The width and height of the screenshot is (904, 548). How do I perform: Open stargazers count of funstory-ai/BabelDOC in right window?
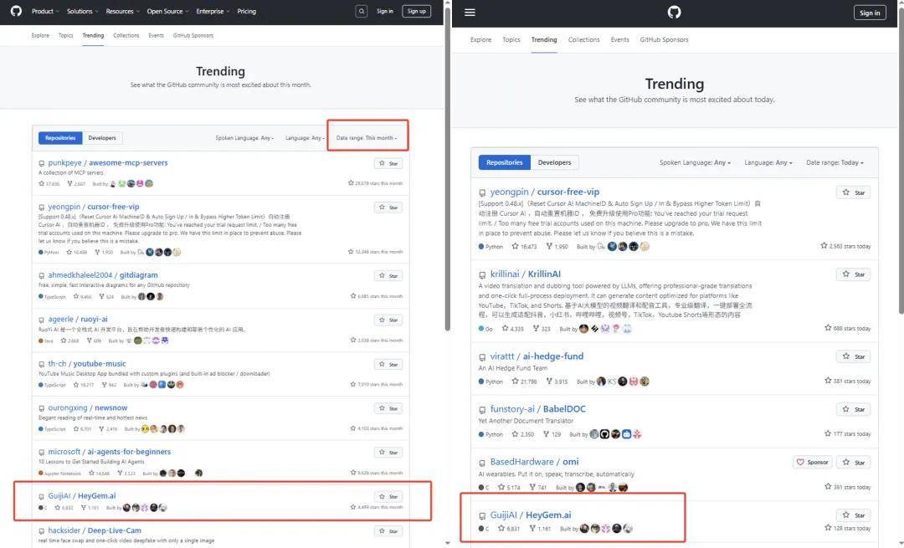(523, 434)
